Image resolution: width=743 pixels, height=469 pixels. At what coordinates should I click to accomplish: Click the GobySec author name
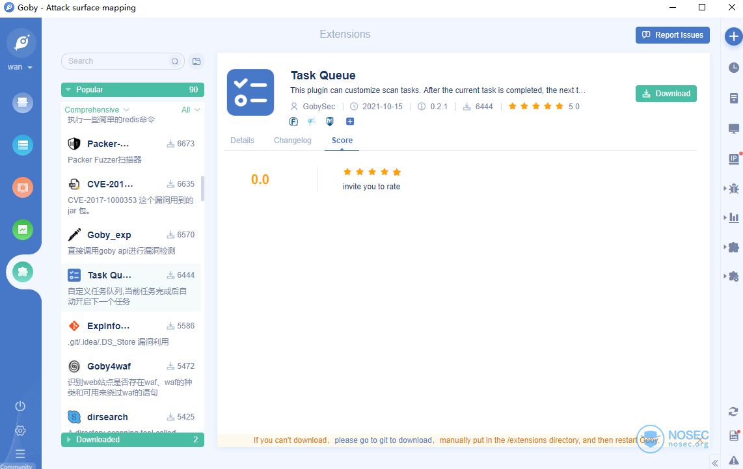click(318, 107)
